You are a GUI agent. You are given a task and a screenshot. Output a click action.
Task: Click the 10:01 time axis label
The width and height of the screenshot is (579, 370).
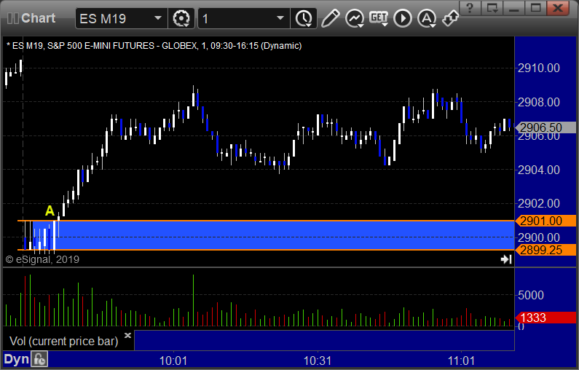coord(173,361)
